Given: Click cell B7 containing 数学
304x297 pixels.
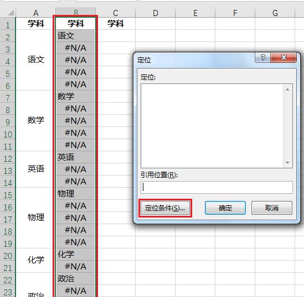Looking at the screenshot, I should [x=76, y=97].
